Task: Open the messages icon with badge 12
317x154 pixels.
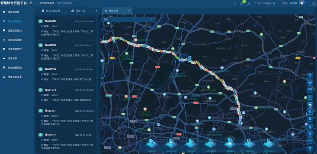Action: [x=242, y=3]
